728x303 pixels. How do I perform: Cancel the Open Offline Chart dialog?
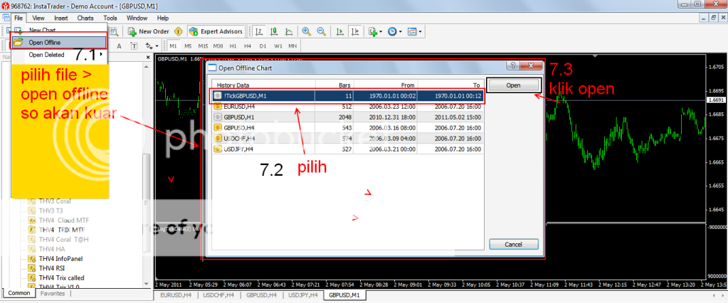tap(513, 244)
